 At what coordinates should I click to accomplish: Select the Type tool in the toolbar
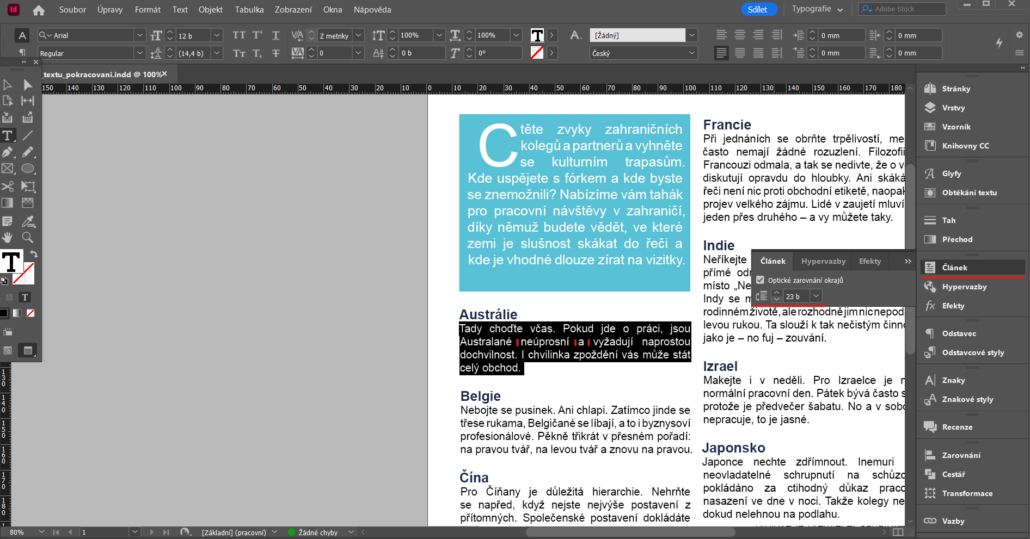click(8, 136)
